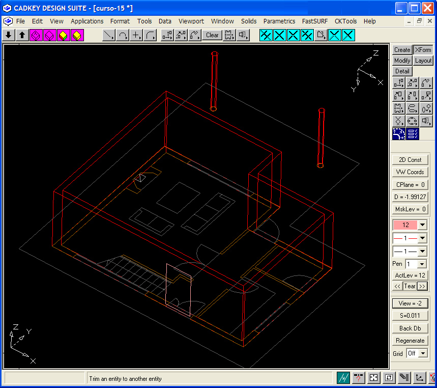Toggle the 2D Const construction mode
The height and width of the screenshot is (388, 437).
(x=410, y=160)
